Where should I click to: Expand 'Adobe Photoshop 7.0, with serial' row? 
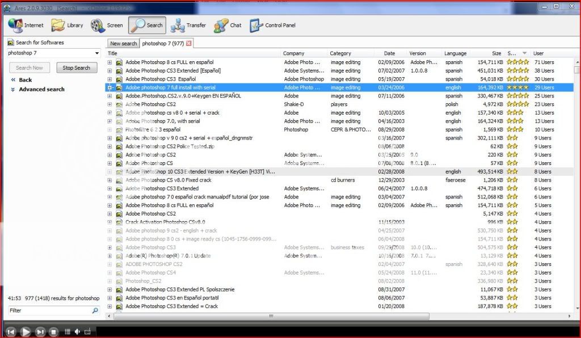110,121
